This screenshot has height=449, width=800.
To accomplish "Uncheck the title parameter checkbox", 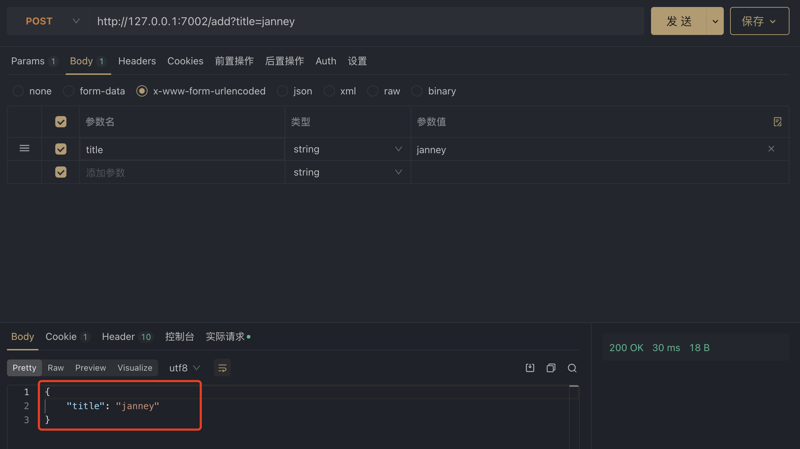I will click(x=61, y=149).
